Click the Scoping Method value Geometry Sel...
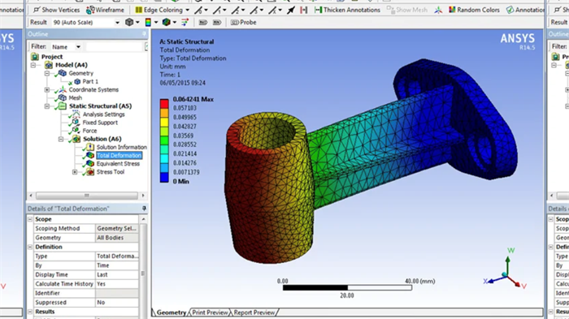This screenshot has width=569, height=319. 117,228
